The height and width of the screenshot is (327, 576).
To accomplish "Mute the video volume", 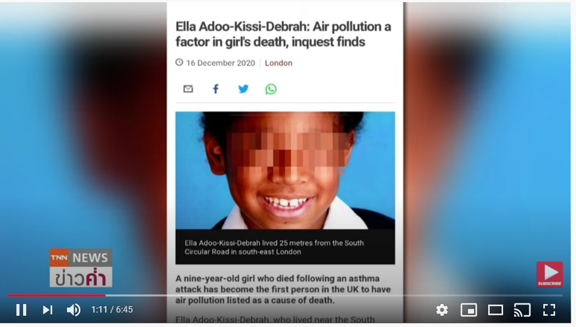I will pyautogui.click(x=73, y=310).
